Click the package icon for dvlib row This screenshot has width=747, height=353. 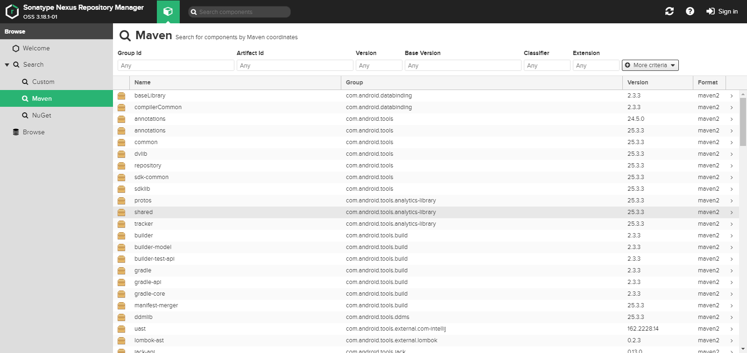[x=121, y=154]
